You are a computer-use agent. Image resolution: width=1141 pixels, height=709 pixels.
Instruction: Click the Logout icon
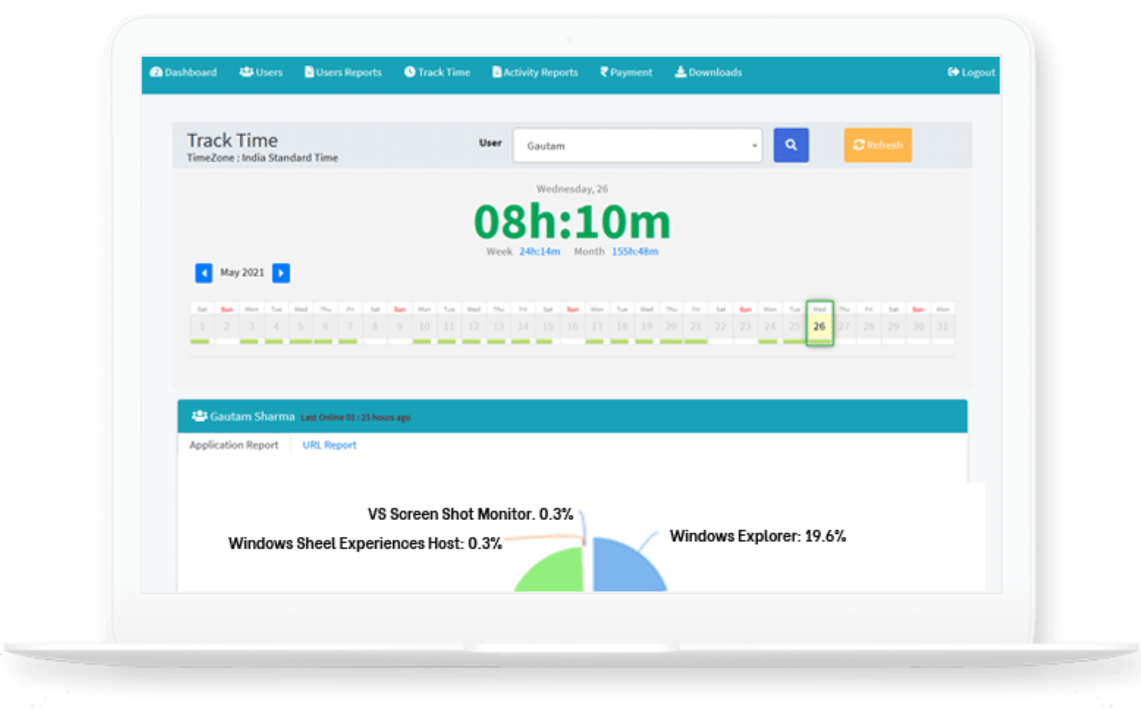(x=953, y=72)
